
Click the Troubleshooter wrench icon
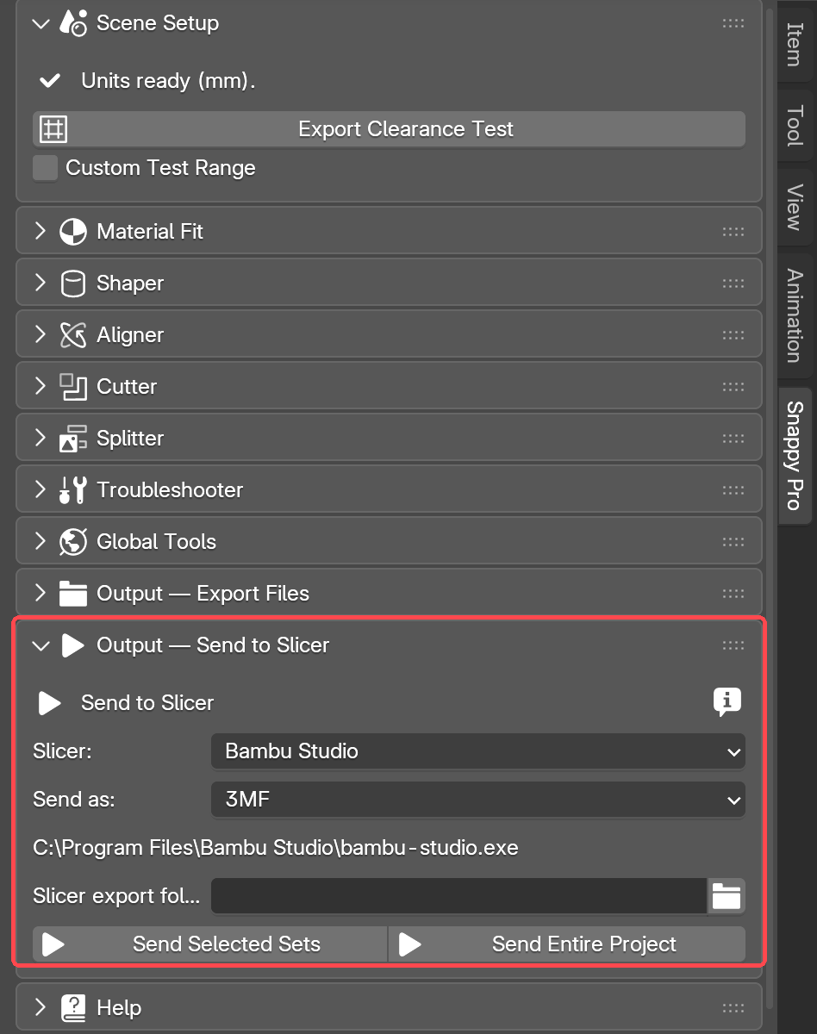[73, 490]
